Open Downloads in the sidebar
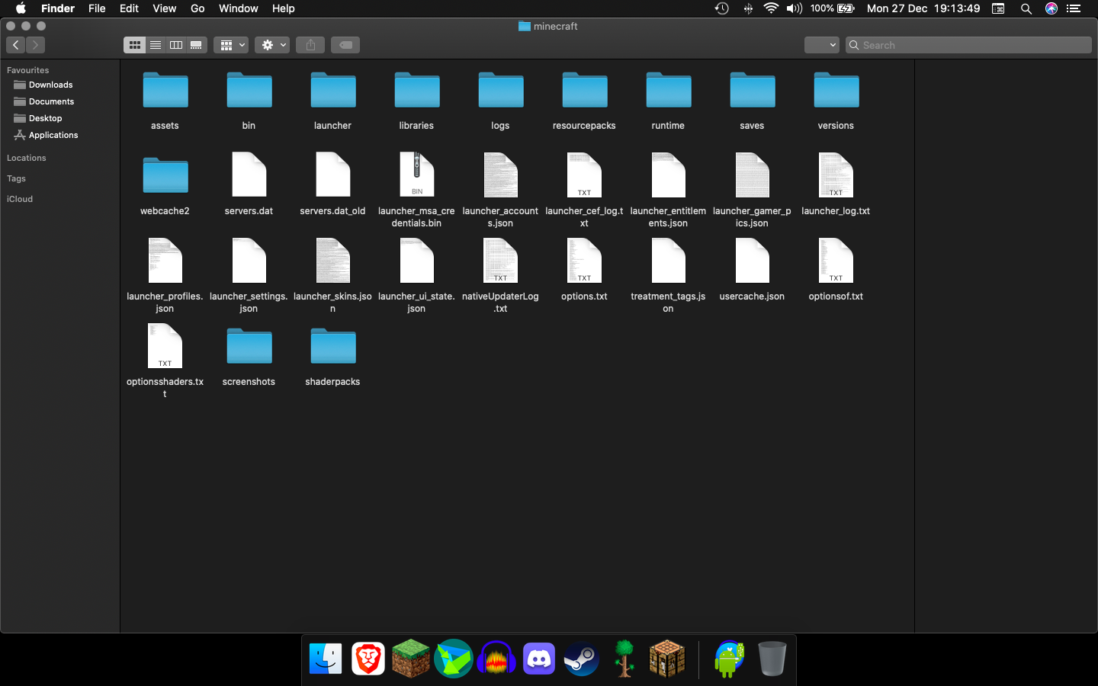This screenshot has height=686, width=1098. [x=50, y=85]
